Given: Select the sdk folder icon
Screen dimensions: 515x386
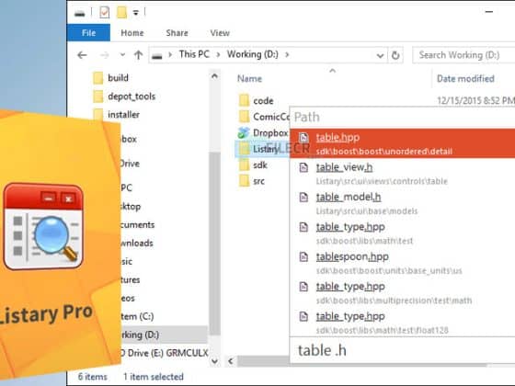Looking at the screenshot, I should coord(244,165).
